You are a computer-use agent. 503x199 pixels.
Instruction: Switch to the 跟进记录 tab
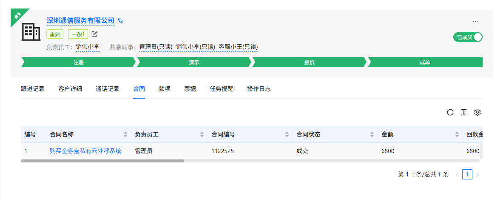click(x=33, y=89)
